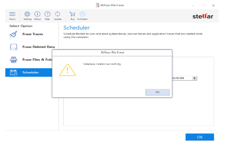Viewport: 238px width, 150px height.
Task: Select Erase Deleted Data option
Action: point(39,47)
